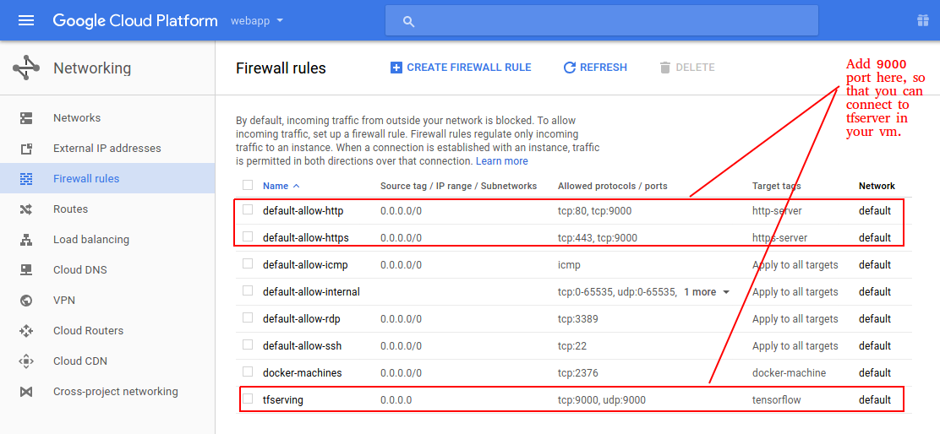Open the default-allow-rdp rule
940x434 pixels.
click(302, 319)
